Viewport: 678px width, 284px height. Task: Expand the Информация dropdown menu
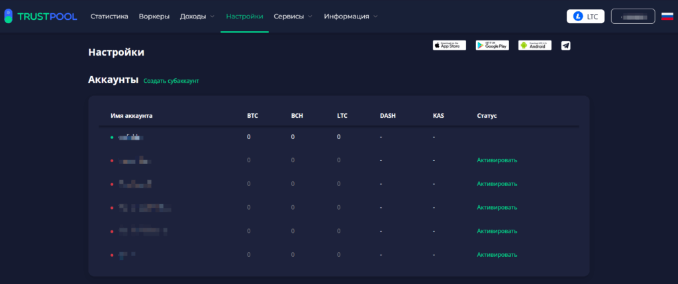pyautogui.click(x=351, y=16)
